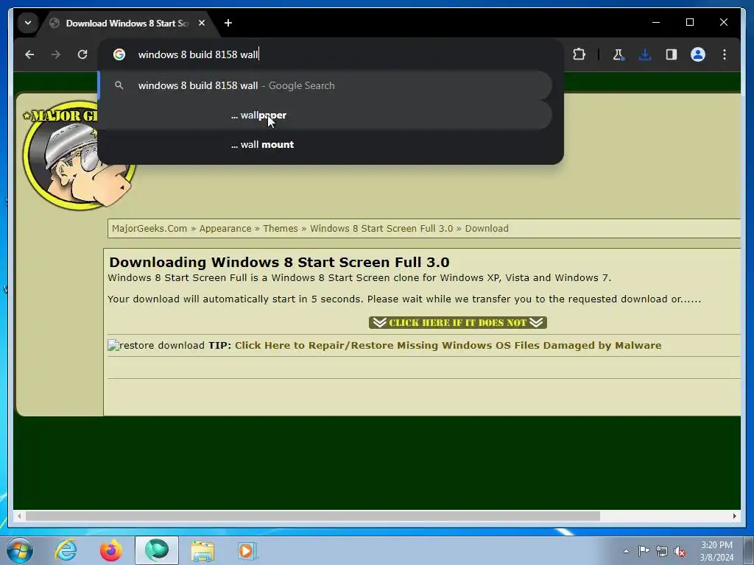
Task: Click the scroll left arrow
Action: [x=19, y=516]
